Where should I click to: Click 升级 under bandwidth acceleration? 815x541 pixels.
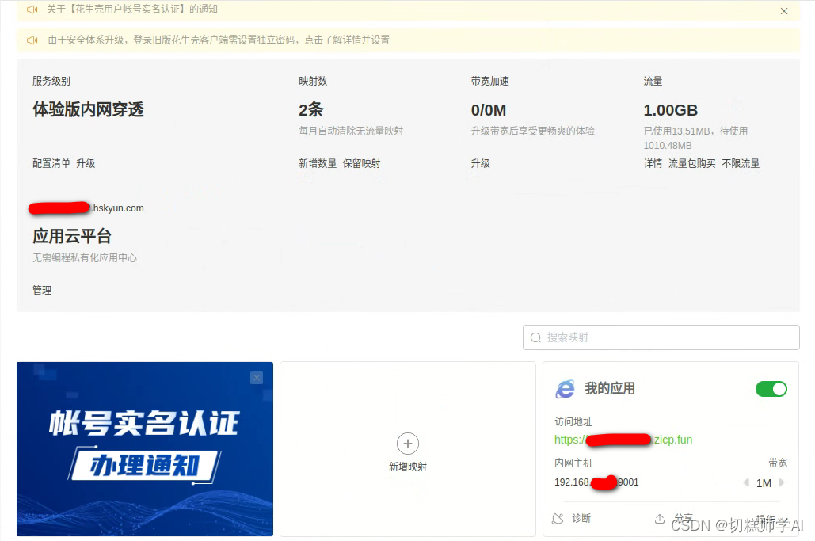[480, 163]
